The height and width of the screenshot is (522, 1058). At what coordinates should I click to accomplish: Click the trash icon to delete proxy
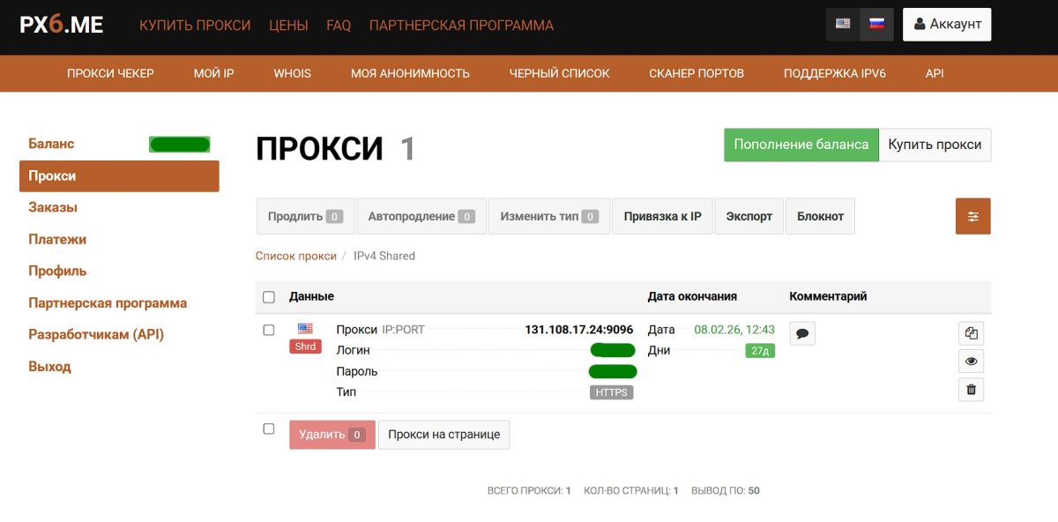[971, 390]
